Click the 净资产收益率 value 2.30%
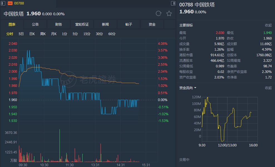The width and height of the screenshot is (275, 167). tap(267, 72)
